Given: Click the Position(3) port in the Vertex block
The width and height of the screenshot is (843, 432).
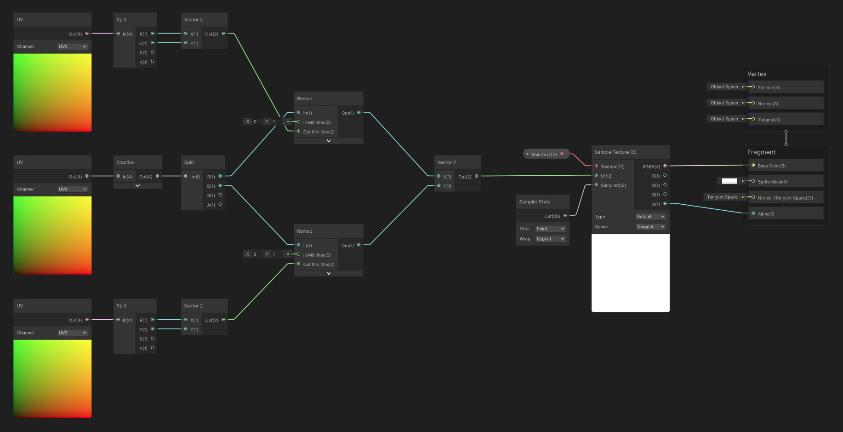Looking at the screenshot, I should 752,87.
